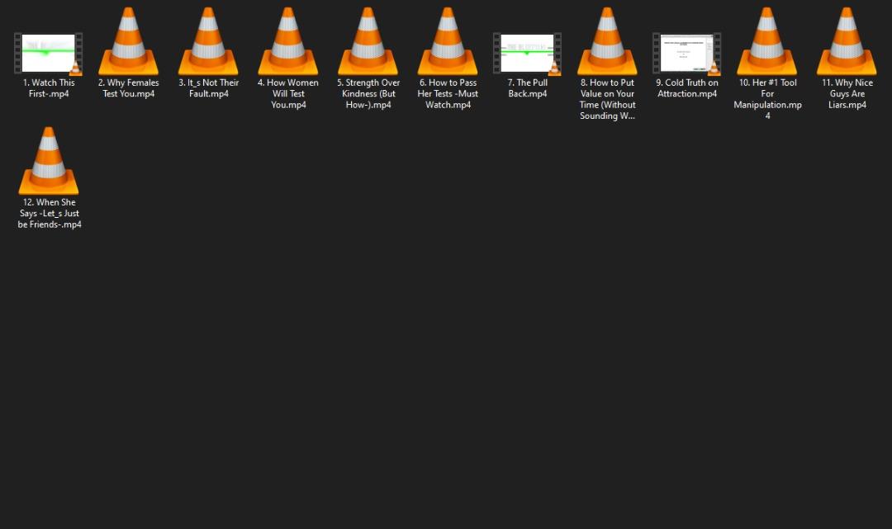The height and width of the screenshot is (529, 892).
Task: Select the Watch This First video thumbnail
Action: (49, 53)
